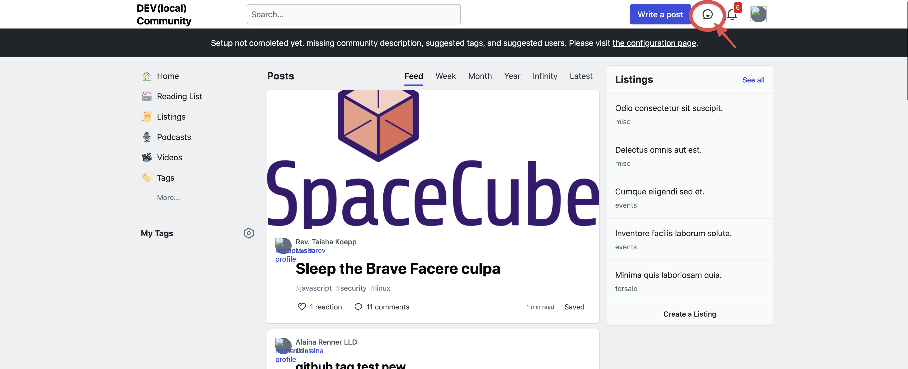Viewport: 908px width, 369px height.
Task: Open the user avatar menu
Action: coord(758,15)
